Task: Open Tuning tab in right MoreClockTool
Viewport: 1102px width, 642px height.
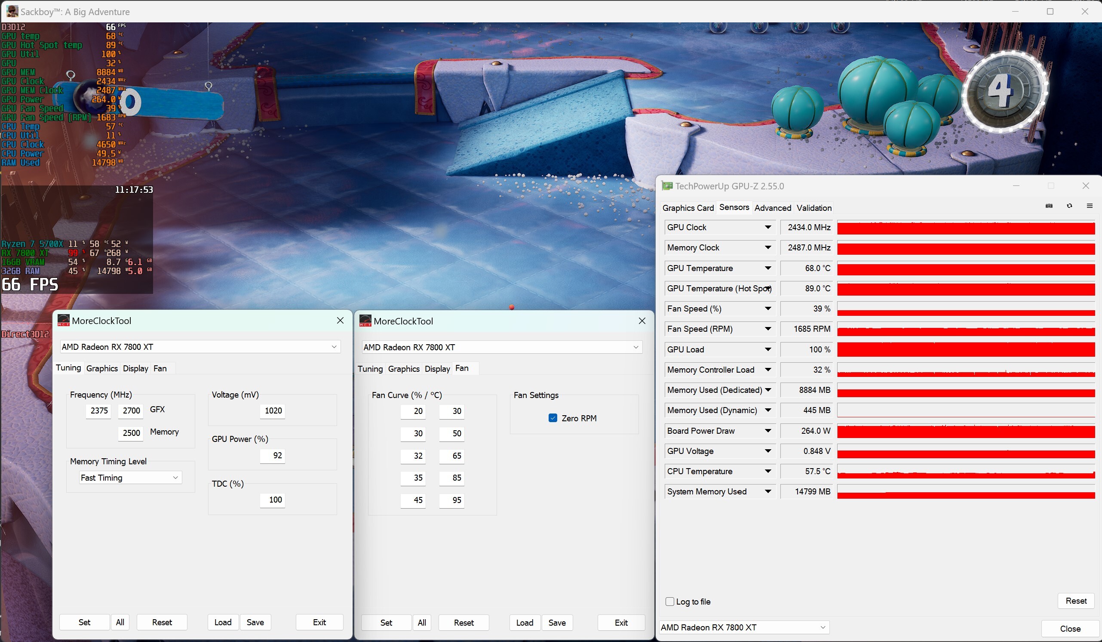Action: [370, 369]
